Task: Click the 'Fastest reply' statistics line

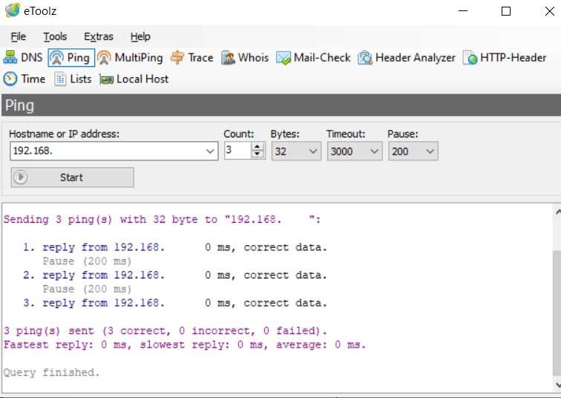Action: click(x=185, y=345)
